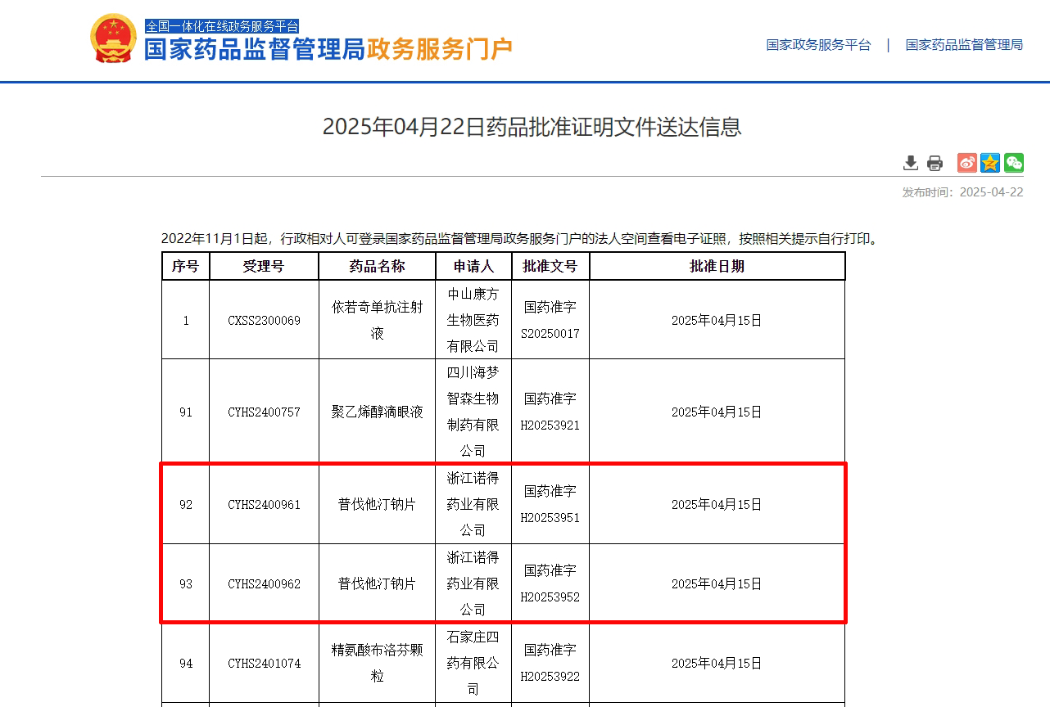Select cell 石家庄四药有限公司

point(473,664)
